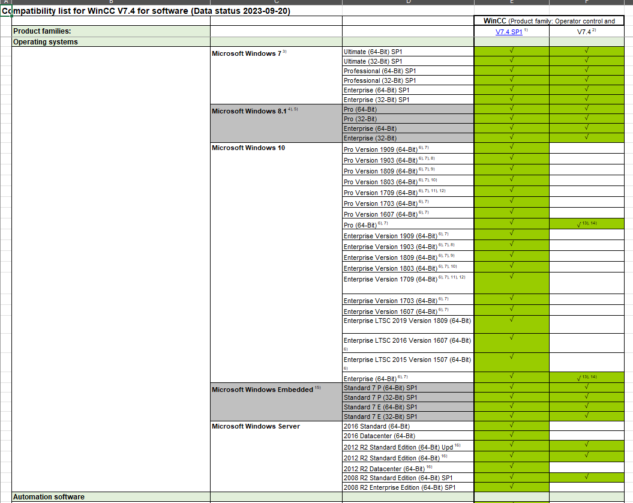The width and height of the screenshot is (633, 503).
Task: Select 'Pro Version 1809 (64-Bit)' cell
Action: (x=408, y=170)
